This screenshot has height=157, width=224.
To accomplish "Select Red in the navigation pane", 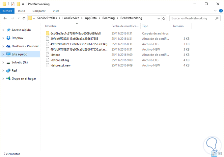I will (x=14, y=71).
